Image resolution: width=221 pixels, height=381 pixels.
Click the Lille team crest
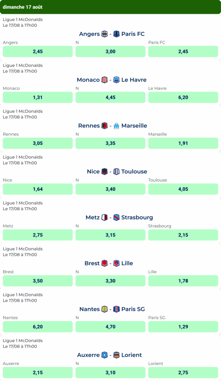[117, 263]
